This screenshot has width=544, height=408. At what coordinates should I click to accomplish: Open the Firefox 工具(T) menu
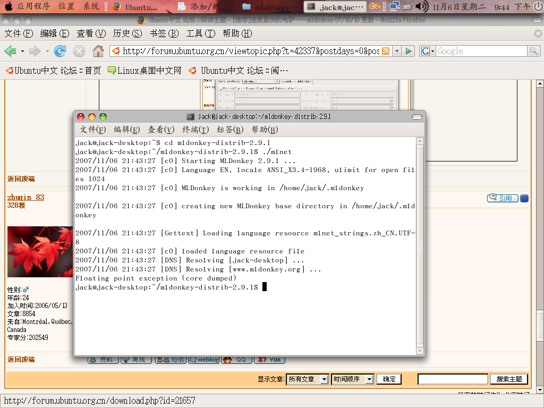tap(200, 33)
